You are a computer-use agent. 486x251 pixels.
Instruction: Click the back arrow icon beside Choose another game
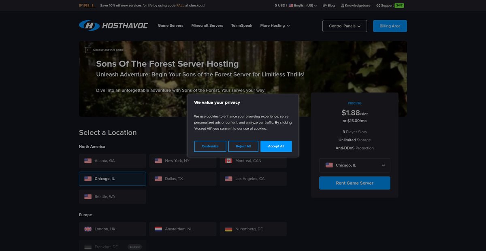(88, 50)
